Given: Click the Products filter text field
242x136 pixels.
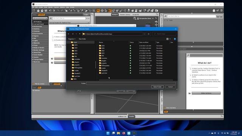Looking at the screenshot, I should (69, 19).
